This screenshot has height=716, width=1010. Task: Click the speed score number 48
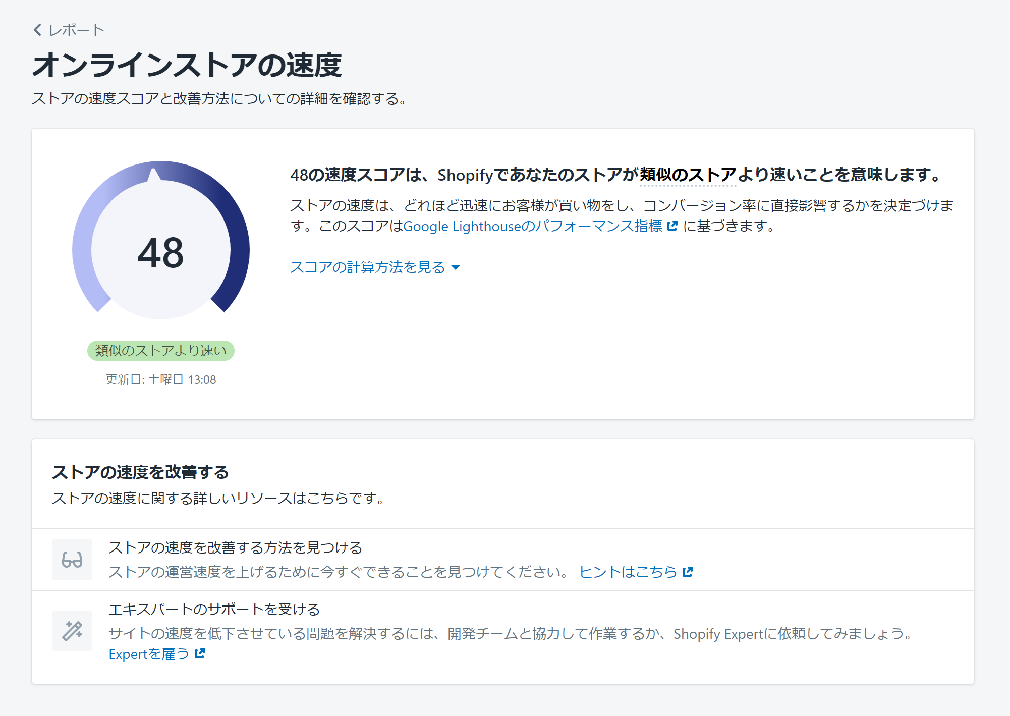[160, 252]
